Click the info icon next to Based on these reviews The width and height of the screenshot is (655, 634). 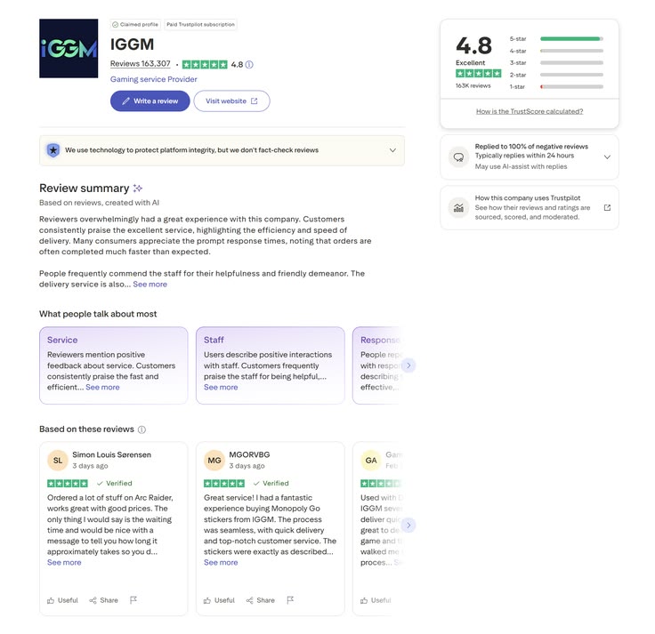(142, 429)
